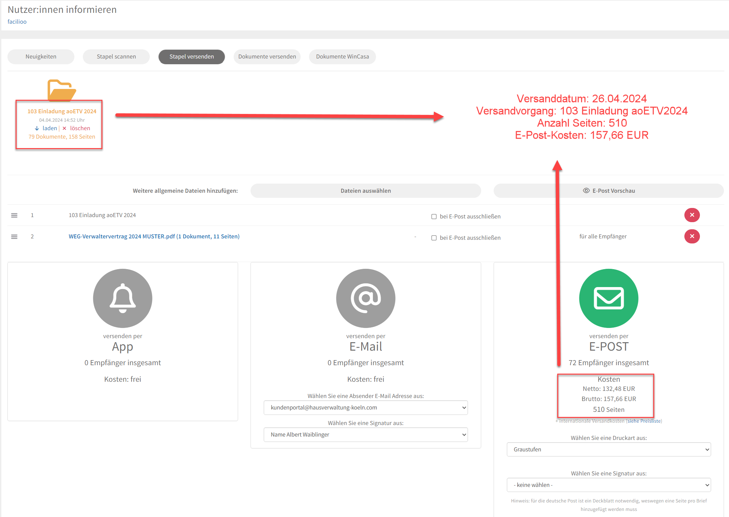
Task: Click the @ icon for E-Mail sending
Action: click(366, 298)
